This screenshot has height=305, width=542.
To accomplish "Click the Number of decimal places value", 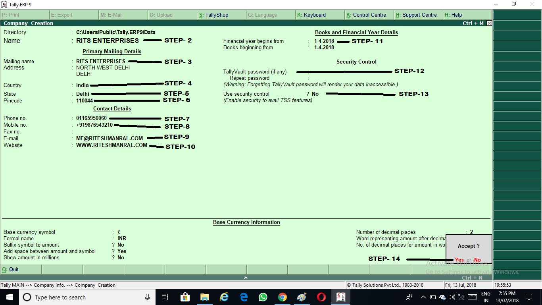I will 472,232.
